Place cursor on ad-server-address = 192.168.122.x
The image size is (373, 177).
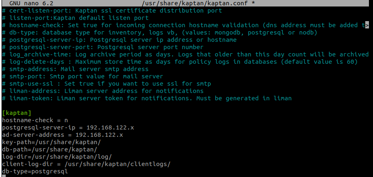(62, 135)
